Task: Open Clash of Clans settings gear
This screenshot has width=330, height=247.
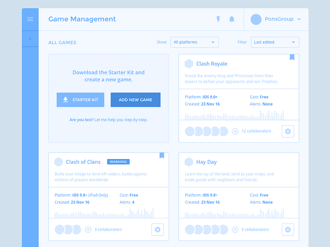Action: pyautogui.click(x=158, y=229)
